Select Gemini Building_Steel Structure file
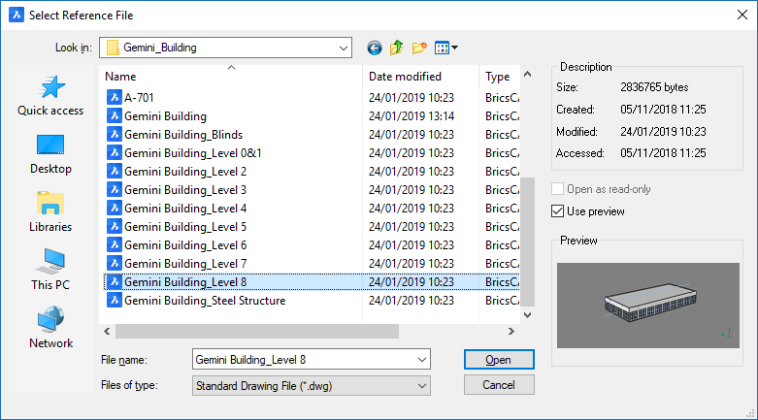The width and height of the screenshot is (758, 420). point(205,301)
